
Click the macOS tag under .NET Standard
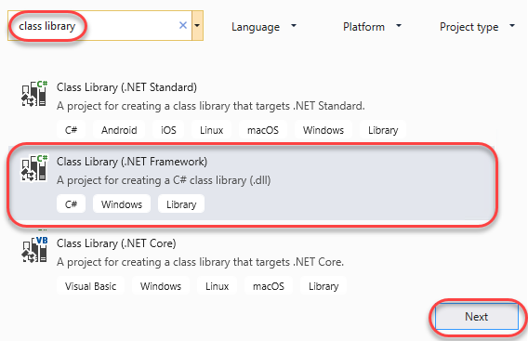pyautogui.click(x=263, y=130)
